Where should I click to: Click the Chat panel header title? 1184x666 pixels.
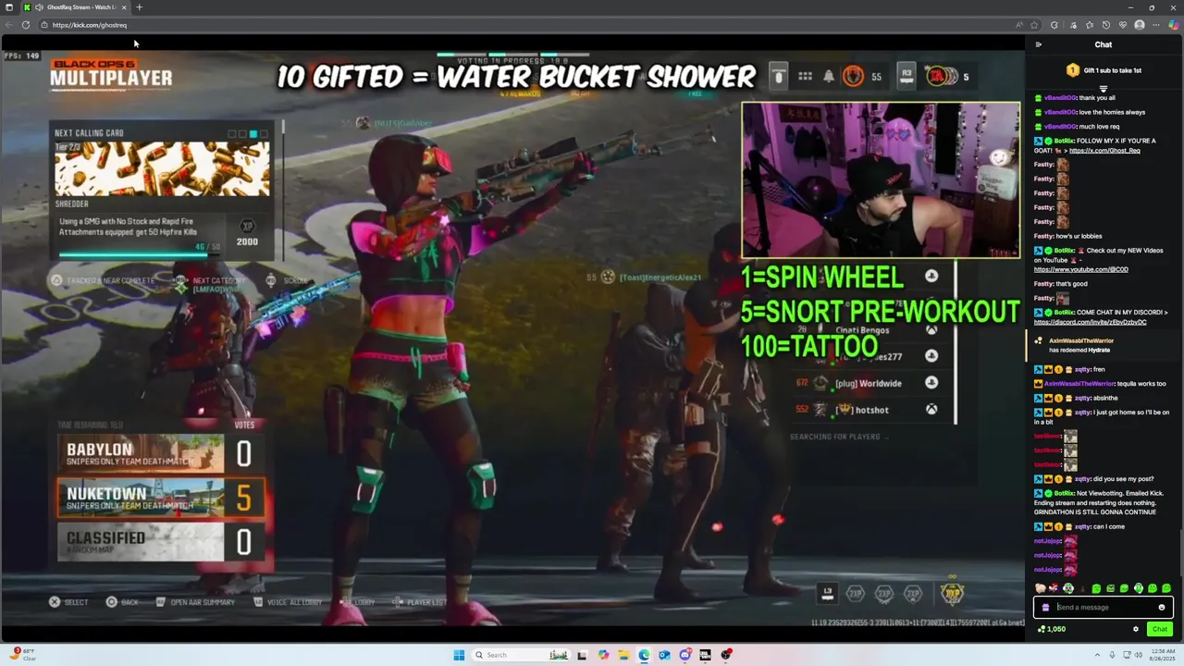pyautogui.click(x=1104, y=44)
